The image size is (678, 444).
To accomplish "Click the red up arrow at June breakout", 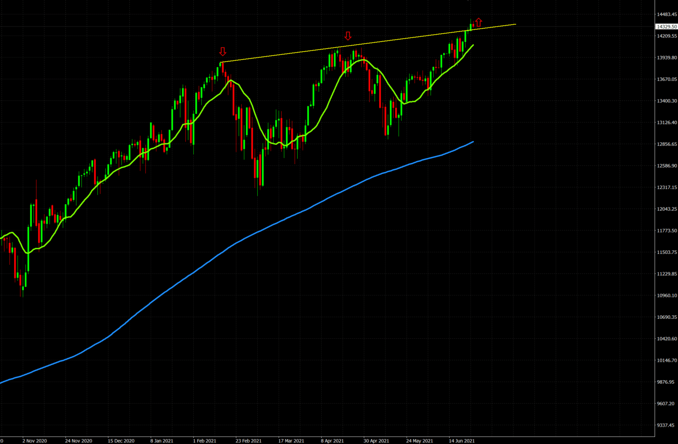I will tap(479, 22).
